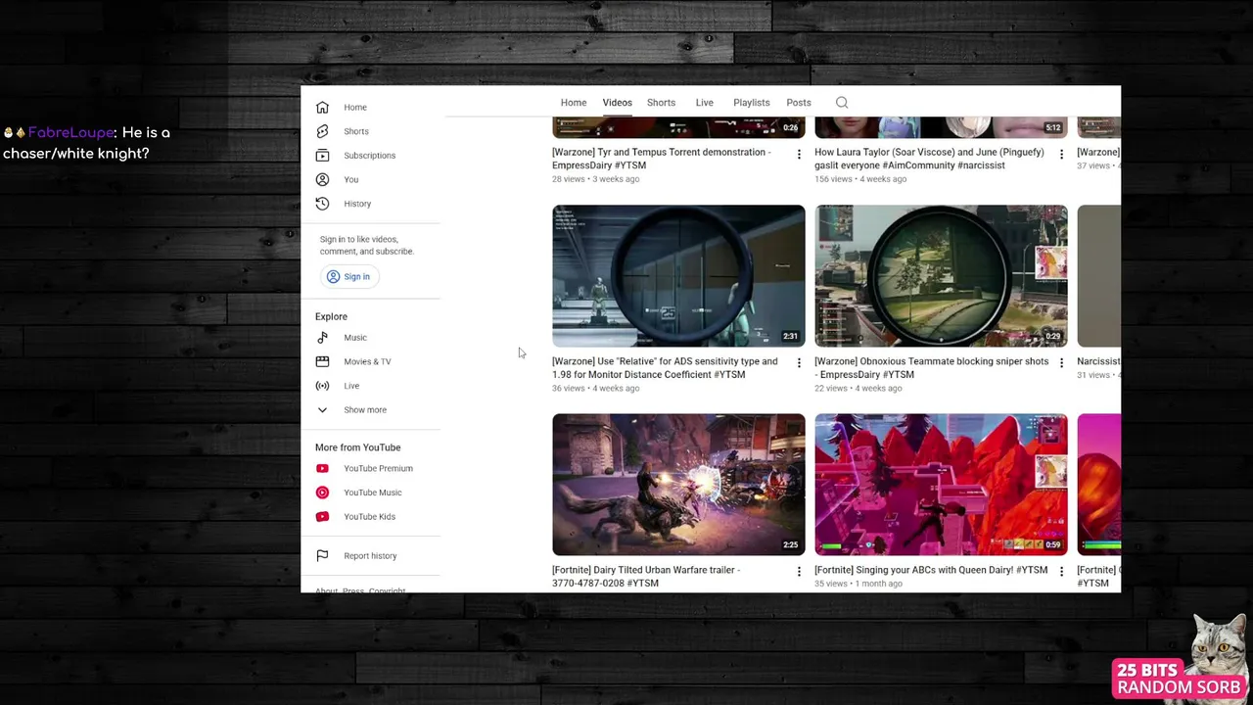Click the Movies & TV clapperboard icon
Screen dimensions: 1253x705
322,361
